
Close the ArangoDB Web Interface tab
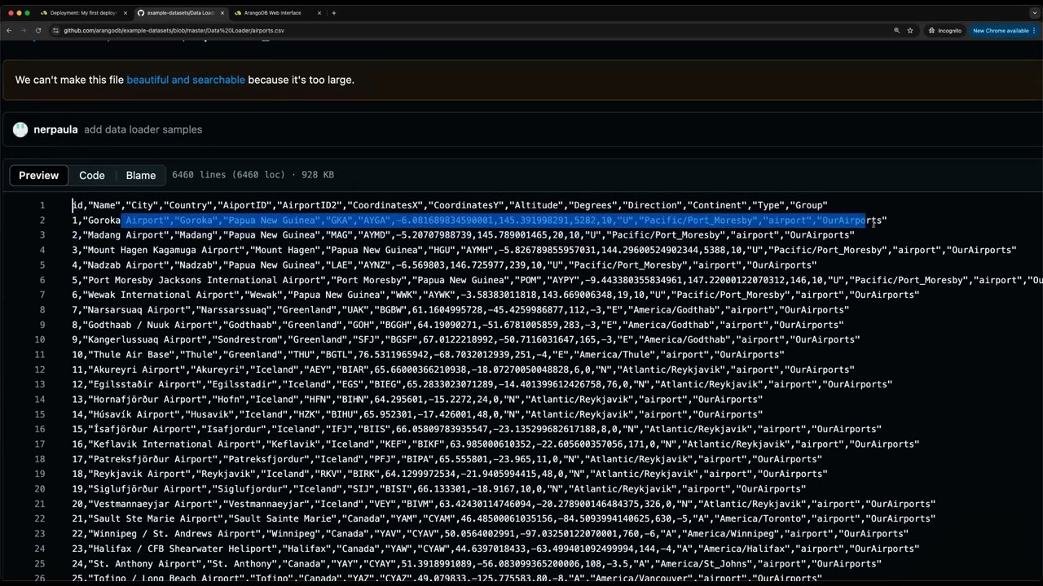pos(319,13)
